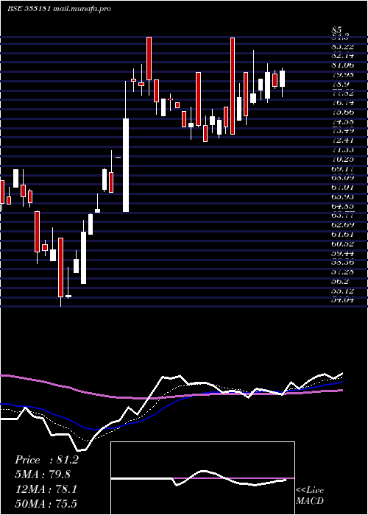
Task: Click the 70.25 price axis label
Action: pyautogui.click(x=342, y=160)
